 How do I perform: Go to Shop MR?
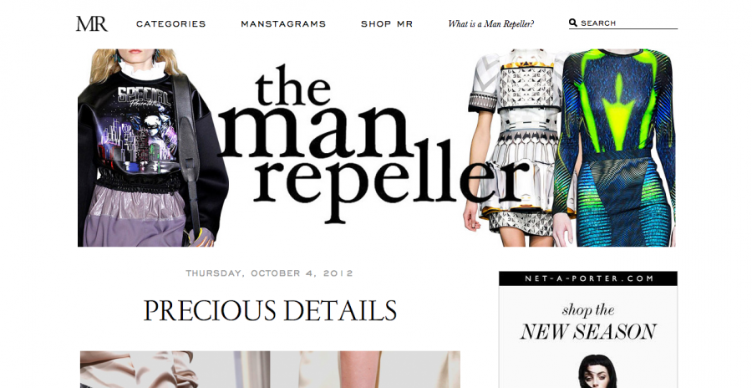pyautogui.click(x=387, y=23)
